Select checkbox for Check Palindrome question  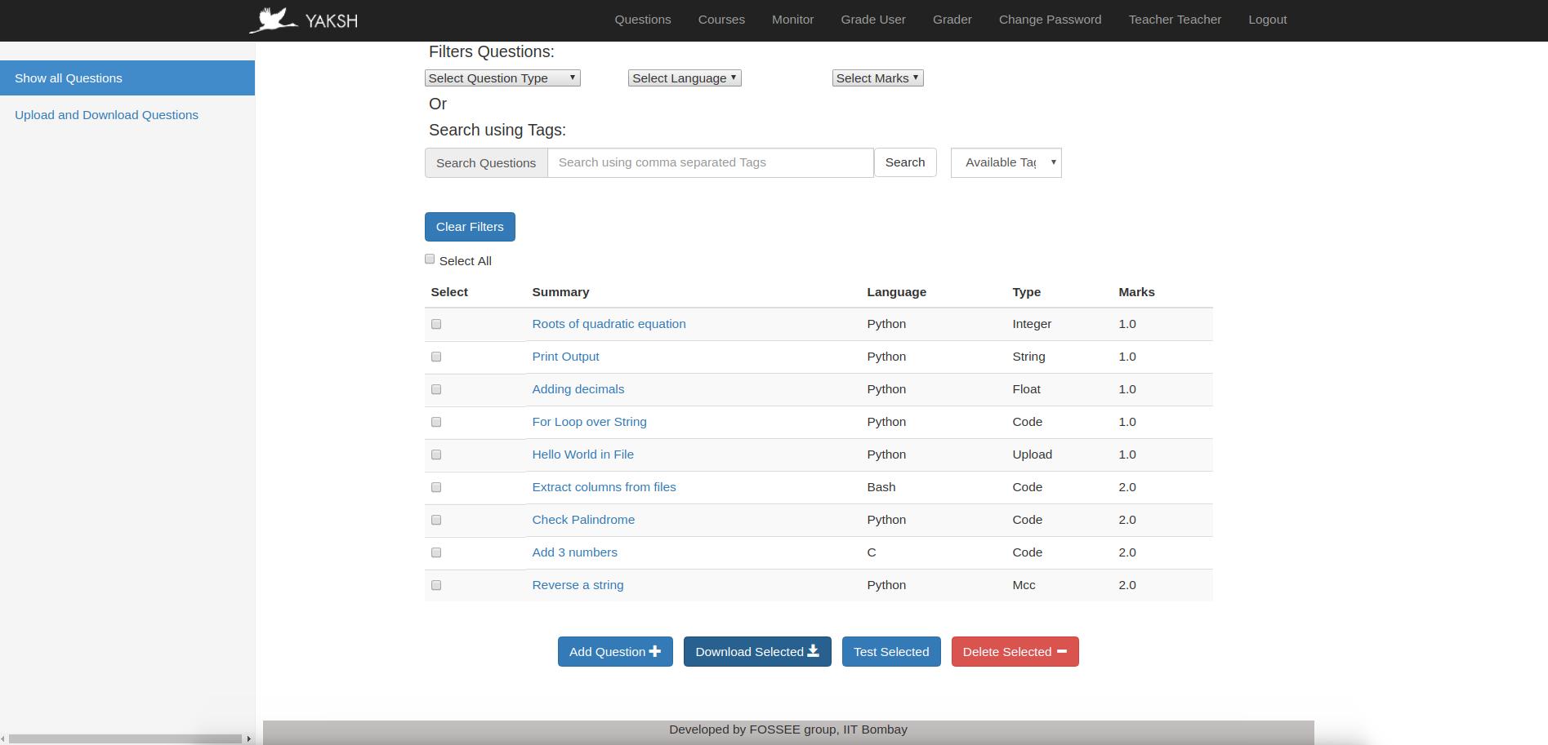point(436,520)
